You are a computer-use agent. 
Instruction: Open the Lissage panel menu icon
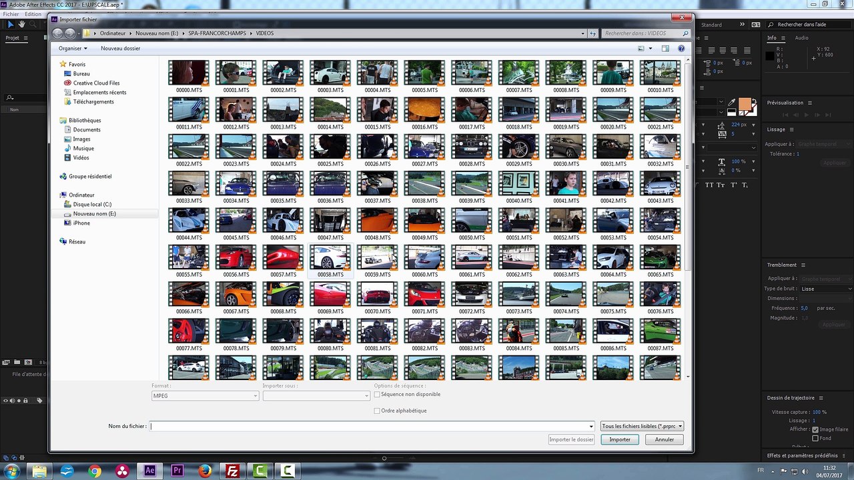click(x=792, y=129)
